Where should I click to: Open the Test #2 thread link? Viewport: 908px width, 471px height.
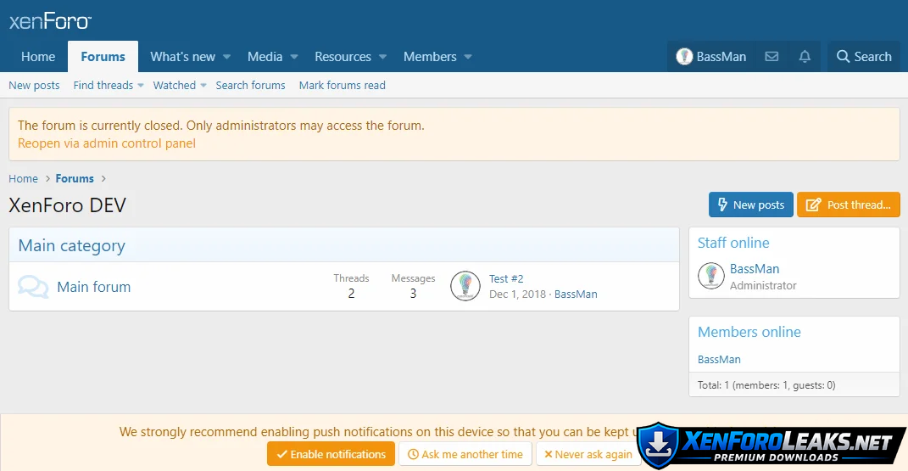[506, 278]
